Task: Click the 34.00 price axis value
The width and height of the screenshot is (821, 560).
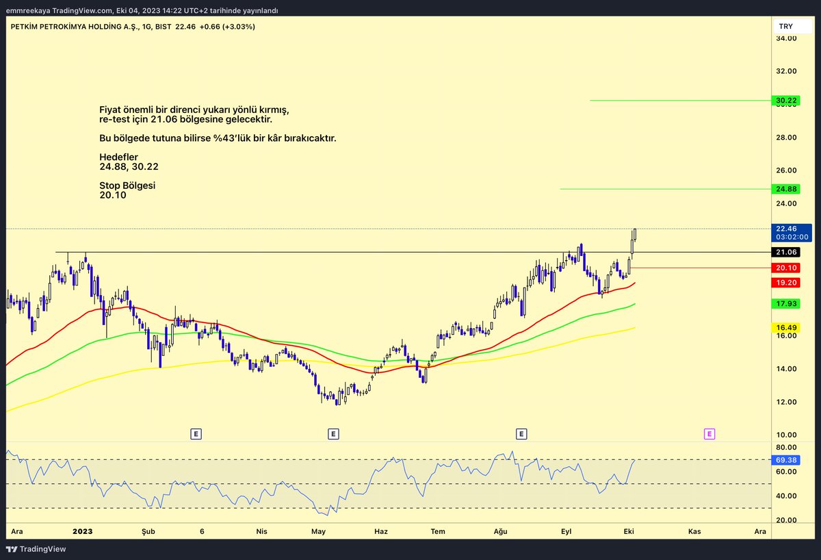Action: pyautogui.click(x=786, y=38)
